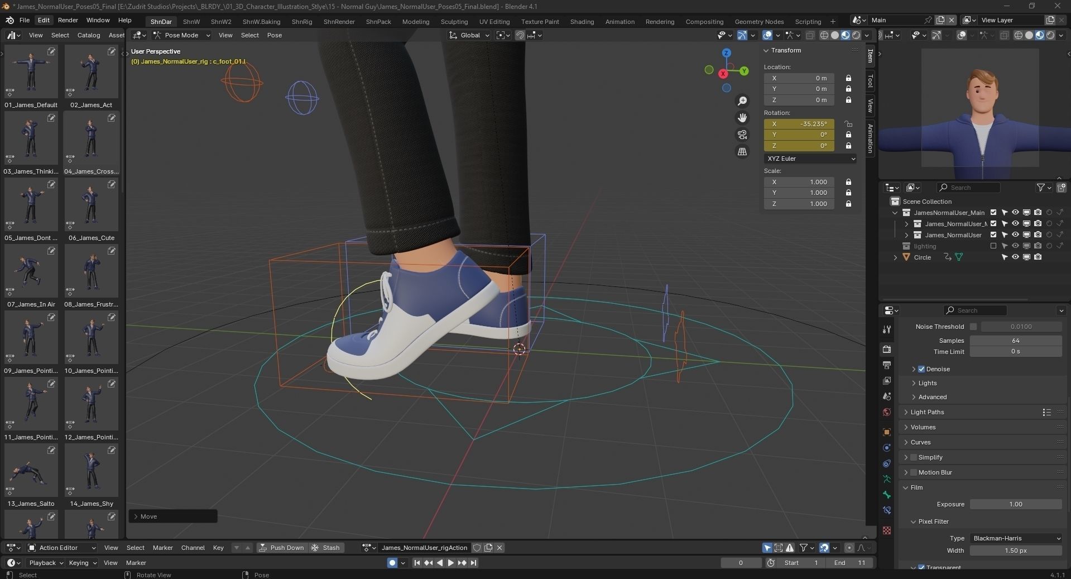1071x579 pixels.
Task: Open the Tool sidebar tab
Action: [870, 82]
